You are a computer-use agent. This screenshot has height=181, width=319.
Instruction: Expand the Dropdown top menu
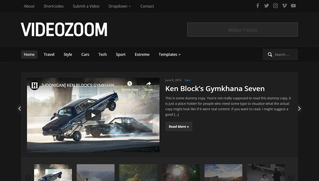[120, 6]
